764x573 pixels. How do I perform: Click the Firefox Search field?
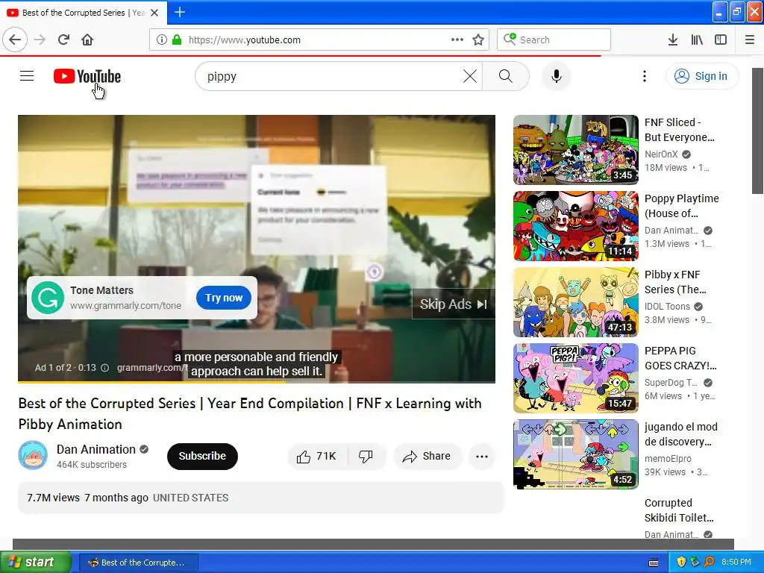(x=554, y=40)
